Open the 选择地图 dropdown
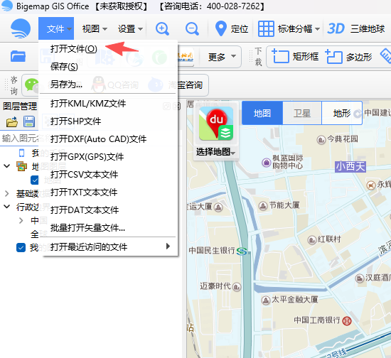The image size is (391, 358). pyautogui.click(x=215, y=151)
